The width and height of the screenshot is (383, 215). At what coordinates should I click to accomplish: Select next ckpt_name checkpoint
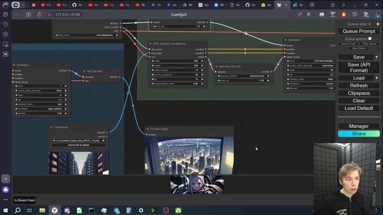point(117,35)
